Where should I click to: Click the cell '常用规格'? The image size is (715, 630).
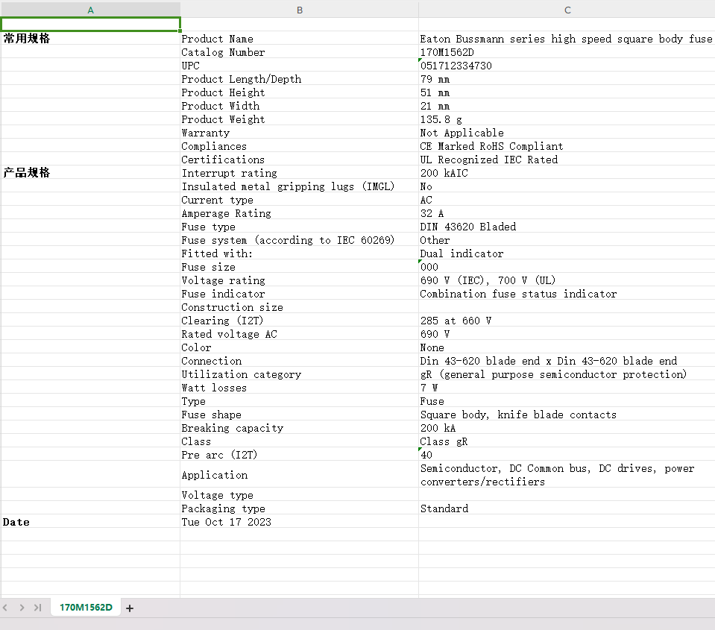pyautogui.click(x=90, y=38)
